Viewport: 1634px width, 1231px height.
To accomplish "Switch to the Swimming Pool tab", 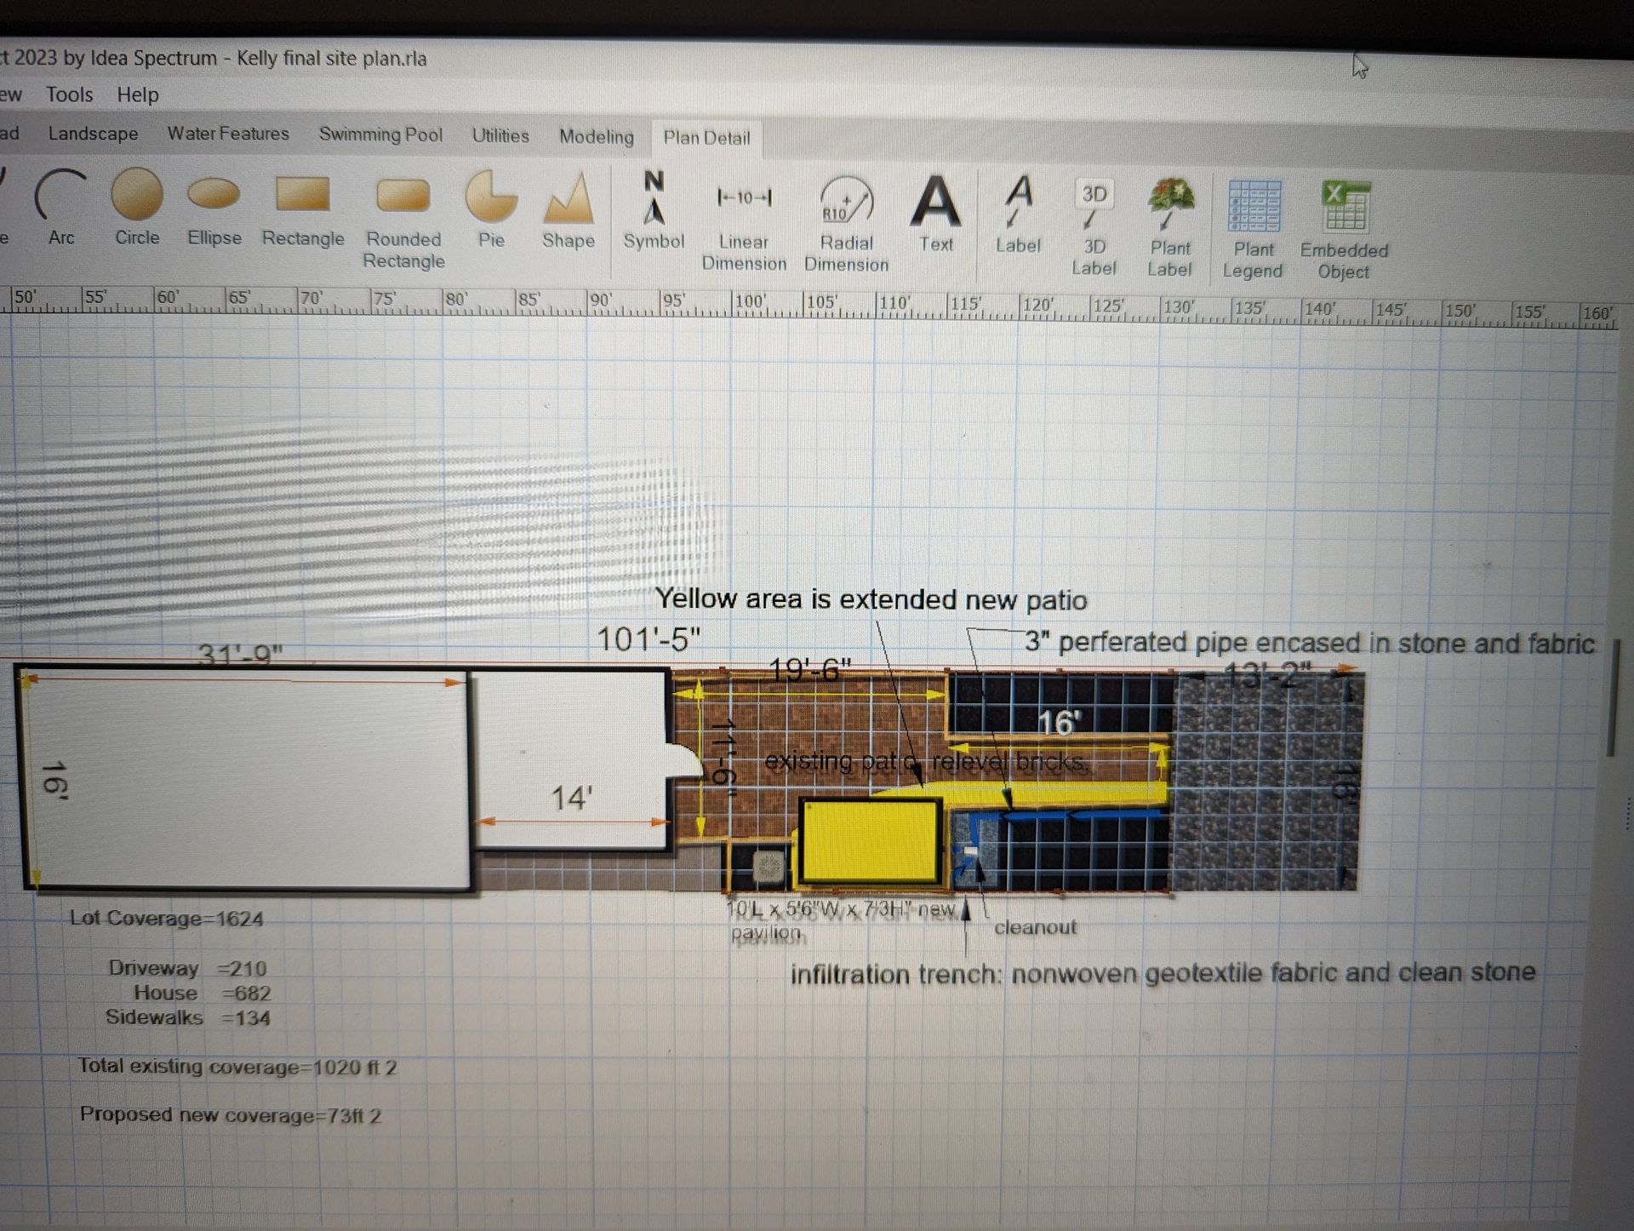I will coord(380,135).
